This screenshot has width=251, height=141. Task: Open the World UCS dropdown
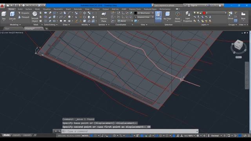[x=125, y=21]
